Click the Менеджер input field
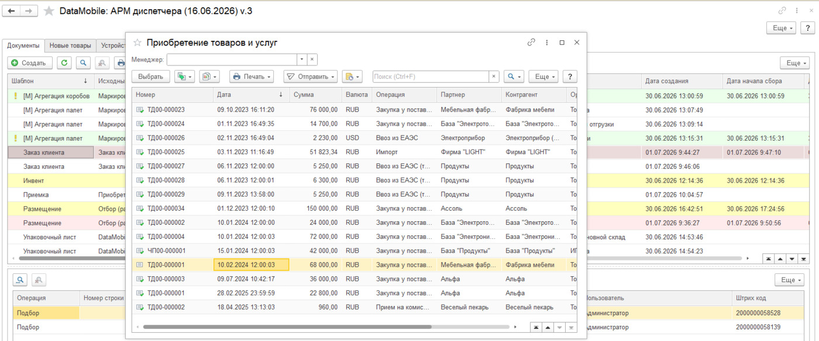The width and height of the screenshot is (819, 341). point(232,60)
